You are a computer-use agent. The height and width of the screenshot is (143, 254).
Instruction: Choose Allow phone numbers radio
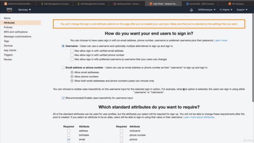click(72, 77)
